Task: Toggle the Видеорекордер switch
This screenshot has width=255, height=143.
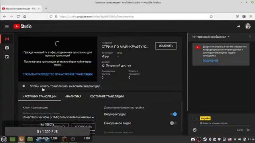Action: (x=173, y=114)
